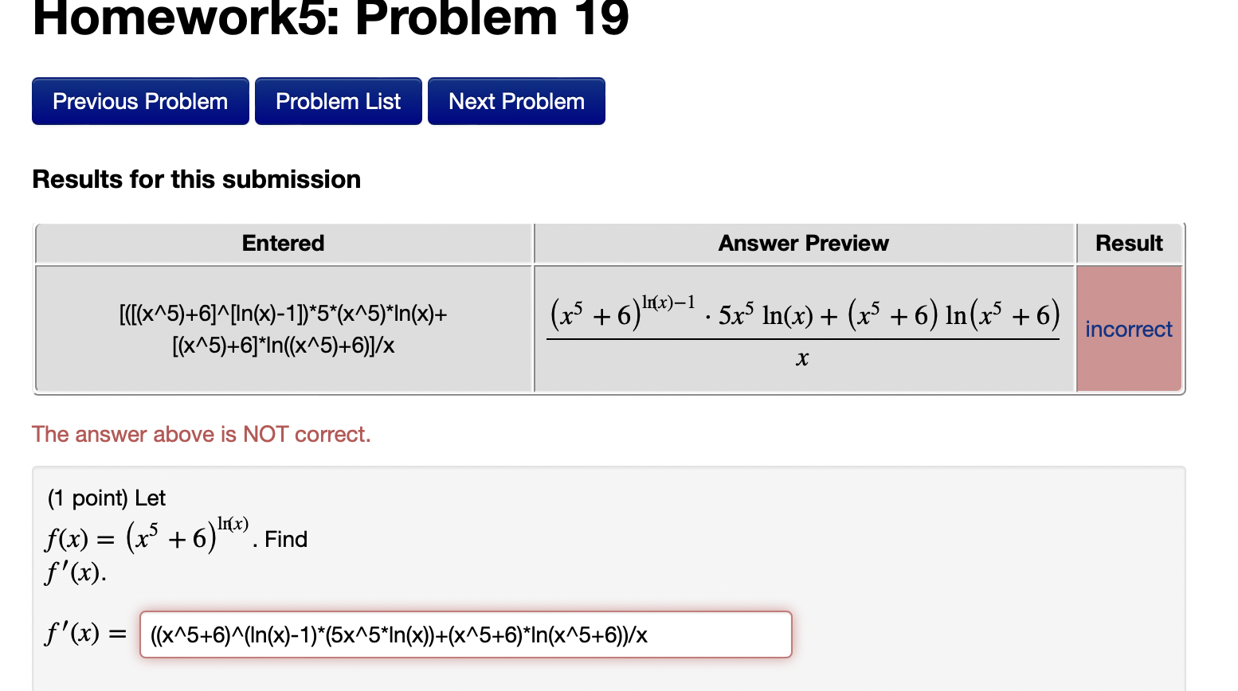Click the Results for this submission heading

[x=196, y=179]
